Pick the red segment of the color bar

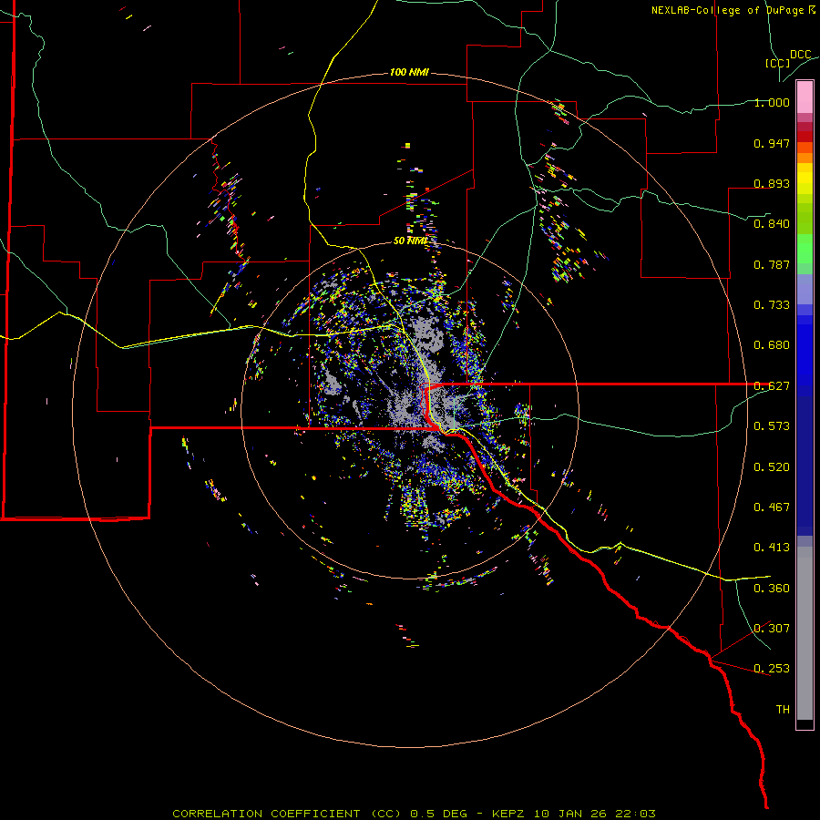tap(805, 137)
